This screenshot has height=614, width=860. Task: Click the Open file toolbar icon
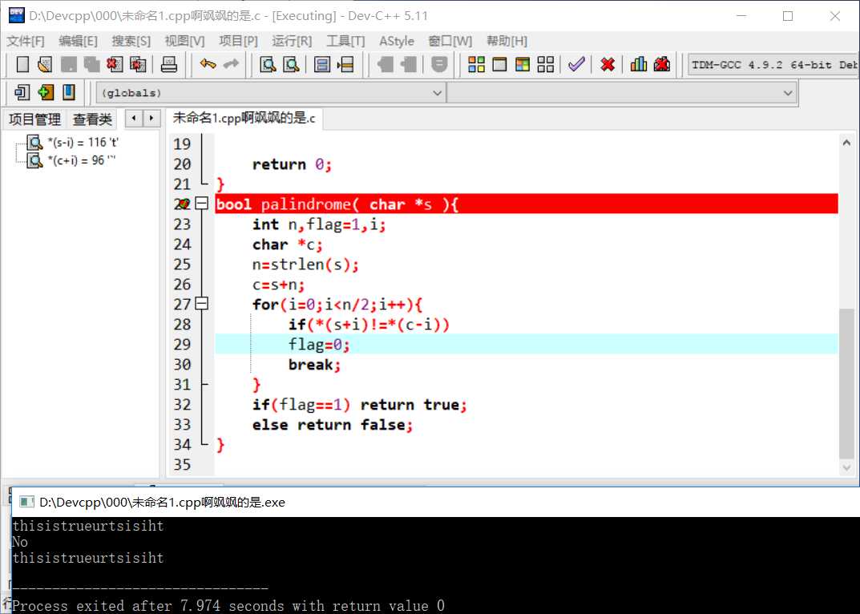[45, 64]
